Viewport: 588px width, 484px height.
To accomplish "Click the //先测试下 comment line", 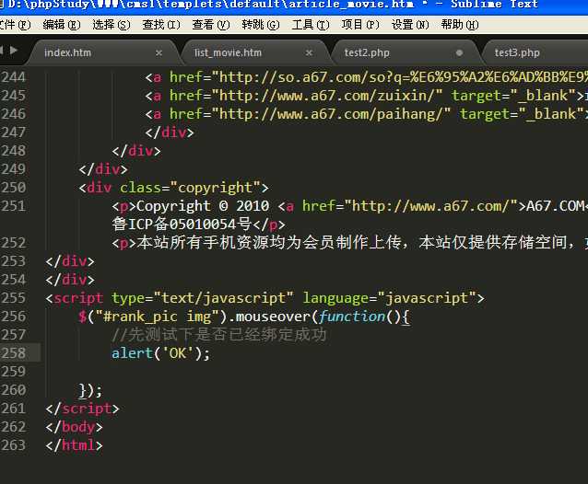I will (219, 335).
